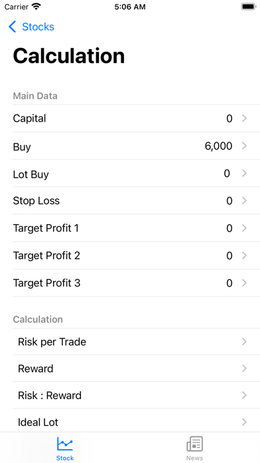The height and width of the screenshot is (463, 260).
Task: Edit the Buy value 6,000
Action: click(218, 146)
